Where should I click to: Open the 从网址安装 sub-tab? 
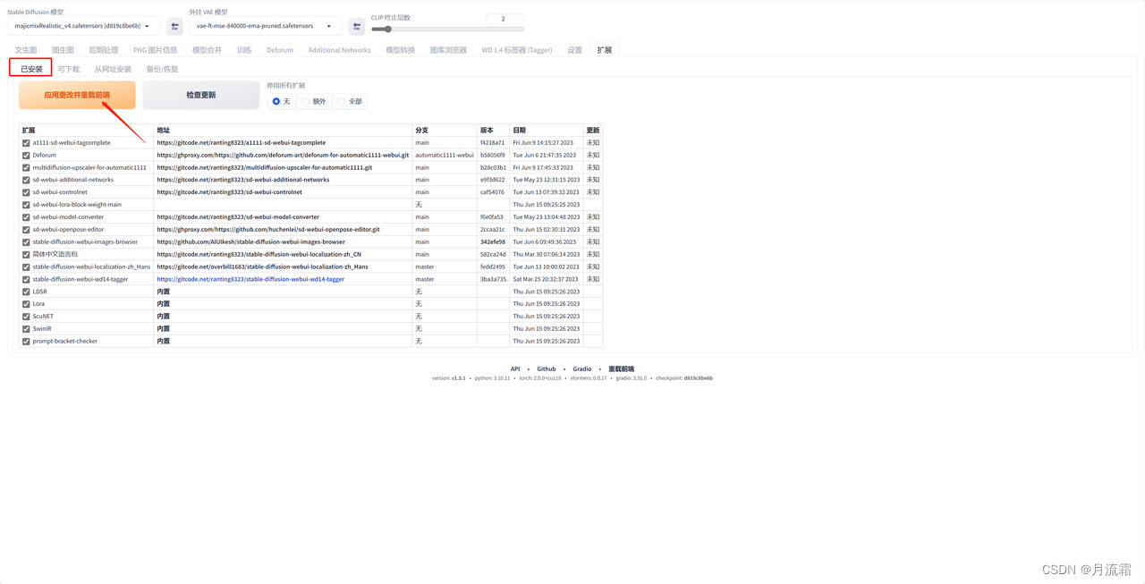pos(113,69)
